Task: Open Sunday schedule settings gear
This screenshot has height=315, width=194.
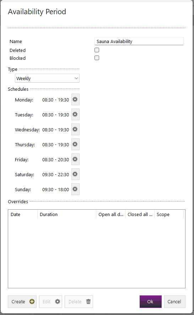Action: click(75, 189)
